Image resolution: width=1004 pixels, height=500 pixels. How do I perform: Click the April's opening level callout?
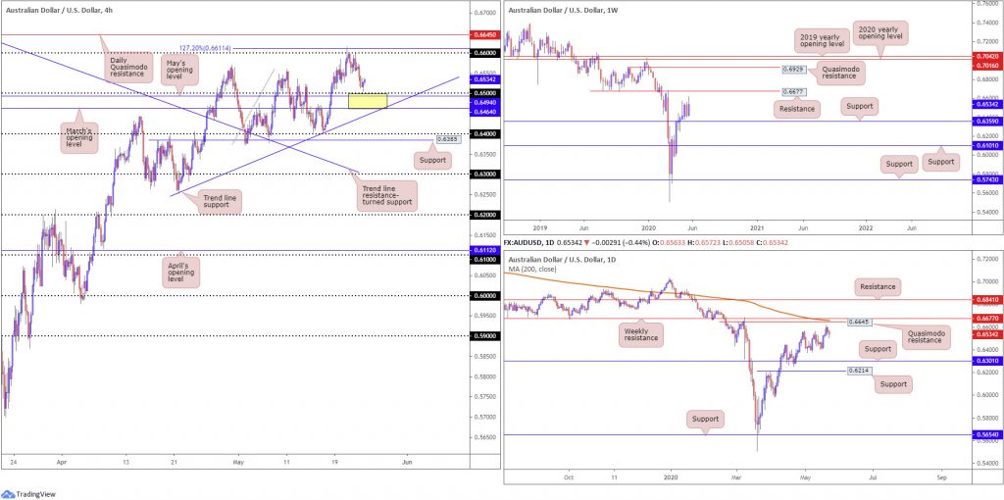(x=183, y=273)
